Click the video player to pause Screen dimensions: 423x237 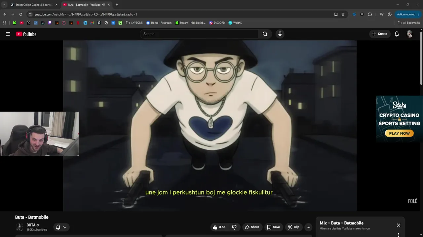point(210,125)
